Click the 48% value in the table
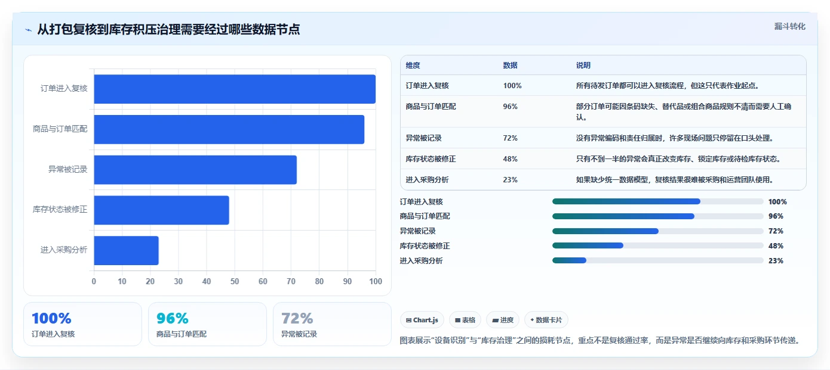This screenshot has width=830, height=370. point(510,159)
